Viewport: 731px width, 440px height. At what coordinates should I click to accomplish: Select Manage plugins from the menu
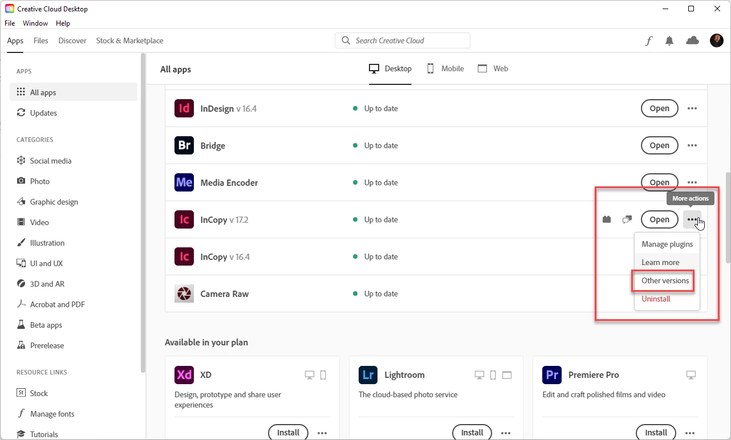667,244
